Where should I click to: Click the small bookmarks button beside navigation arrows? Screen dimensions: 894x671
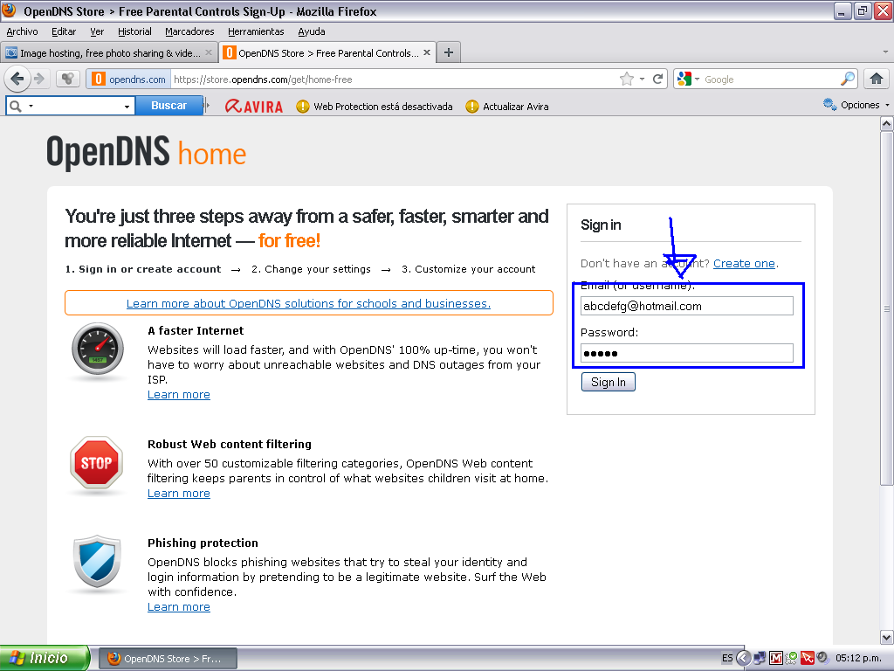click(68, 79)
